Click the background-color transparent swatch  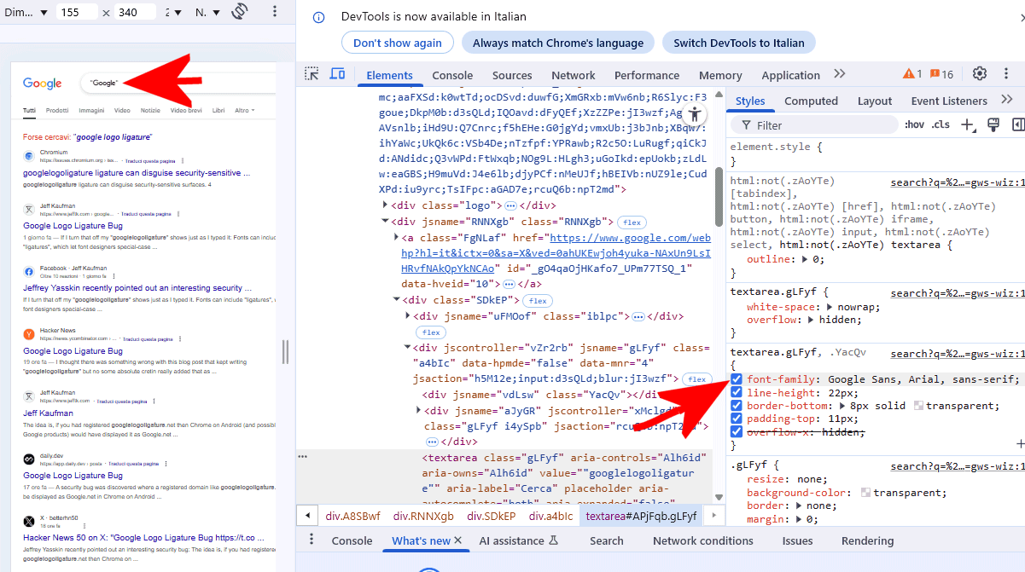[866, 493]
